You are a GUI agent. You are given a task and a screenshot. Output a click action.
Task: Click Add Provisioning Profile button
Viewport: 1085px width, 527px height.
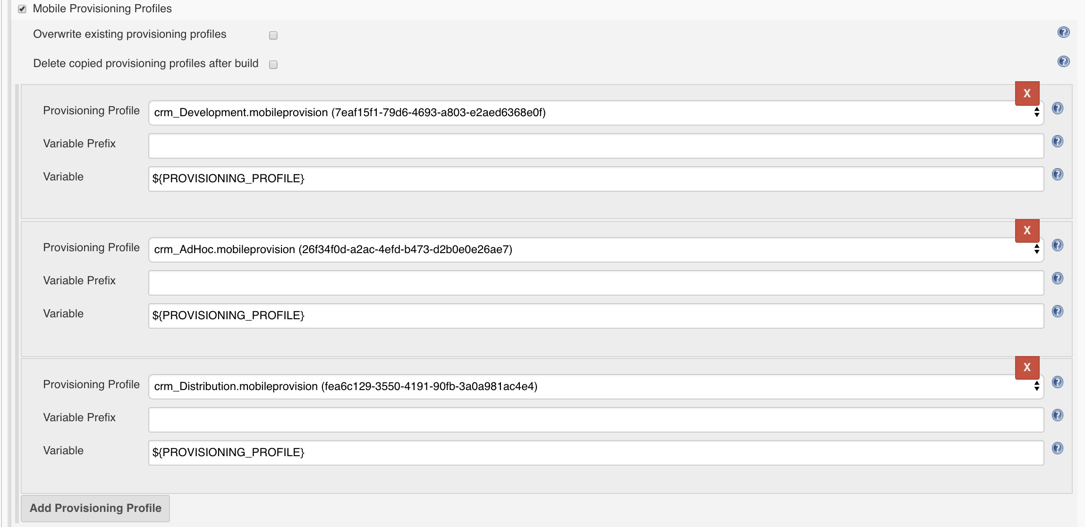95,508
